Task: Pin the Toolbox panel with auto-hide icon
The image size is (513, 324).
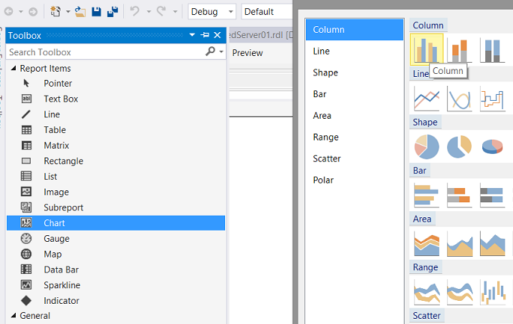Action: click(205, 35)
